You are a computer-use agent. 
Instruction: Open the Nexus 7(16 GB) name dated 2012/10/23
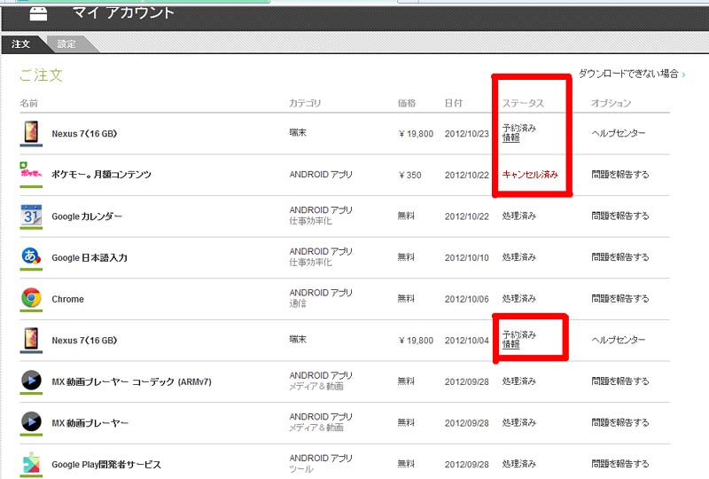(x=84, y=134)
